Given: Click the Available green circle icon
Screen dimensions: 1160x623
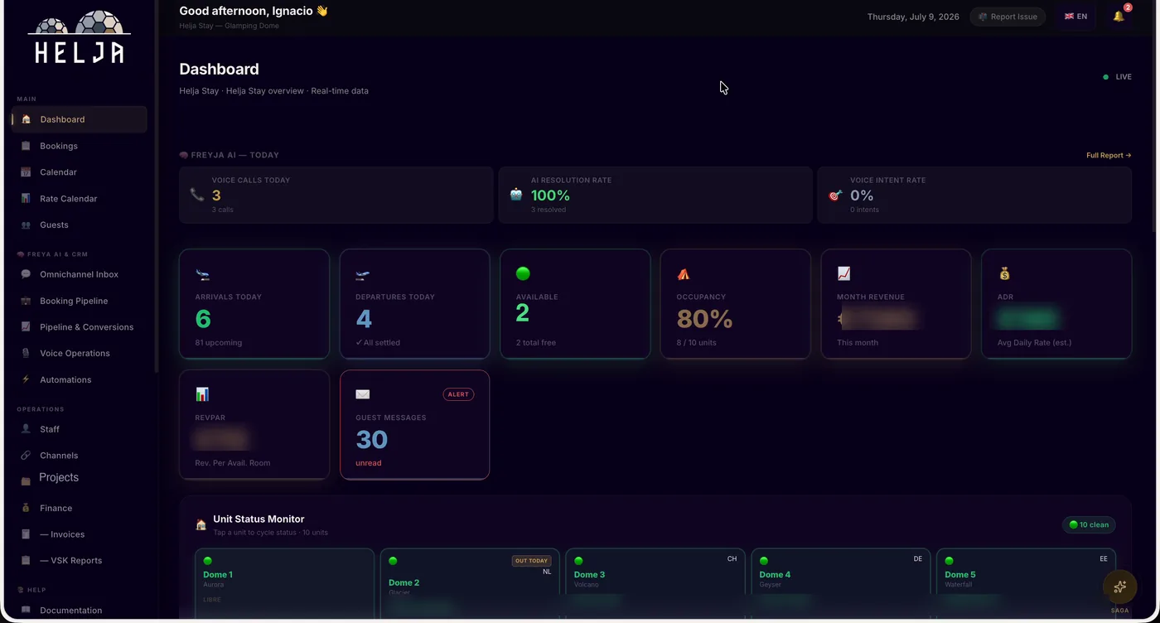Looking at the screenshot, I should click(523, 273).
